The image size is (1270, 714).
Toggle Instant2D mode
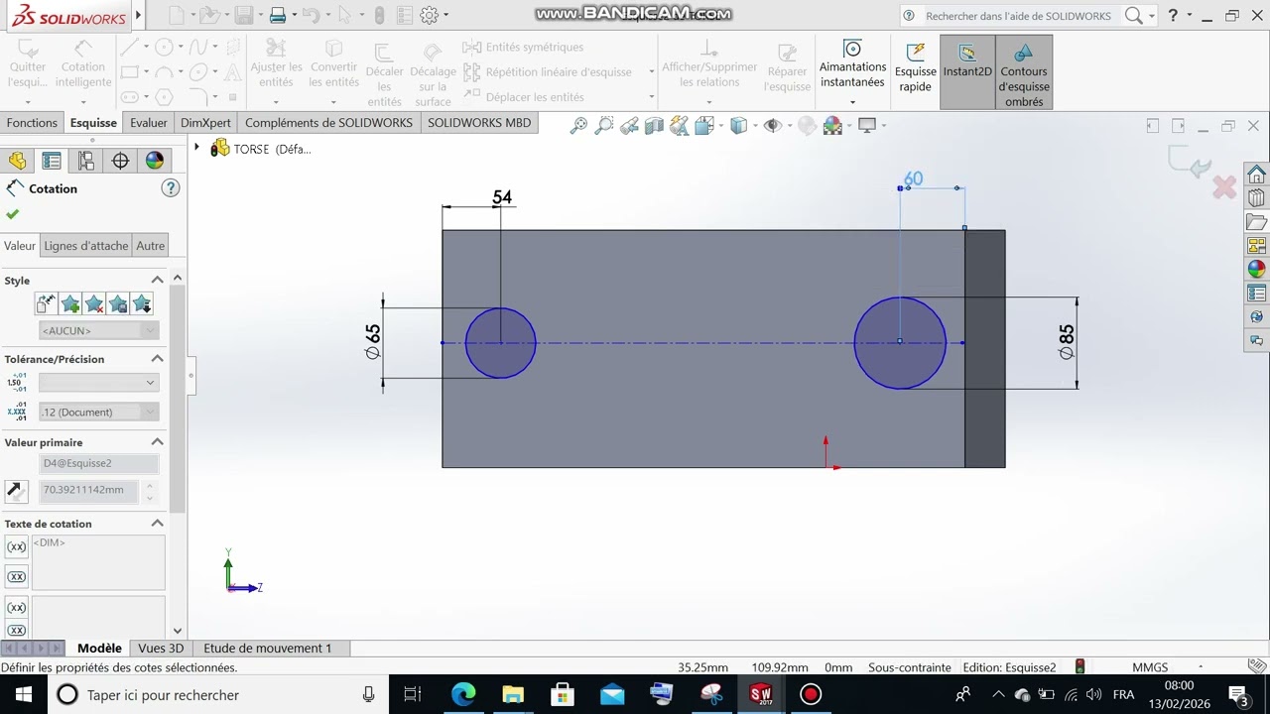(967, 70)
